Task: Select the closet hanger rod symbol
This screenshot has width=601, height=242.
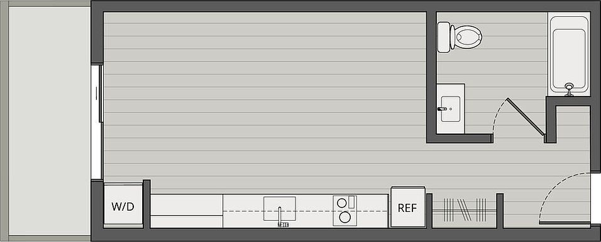Action: (x=465, y=209)
